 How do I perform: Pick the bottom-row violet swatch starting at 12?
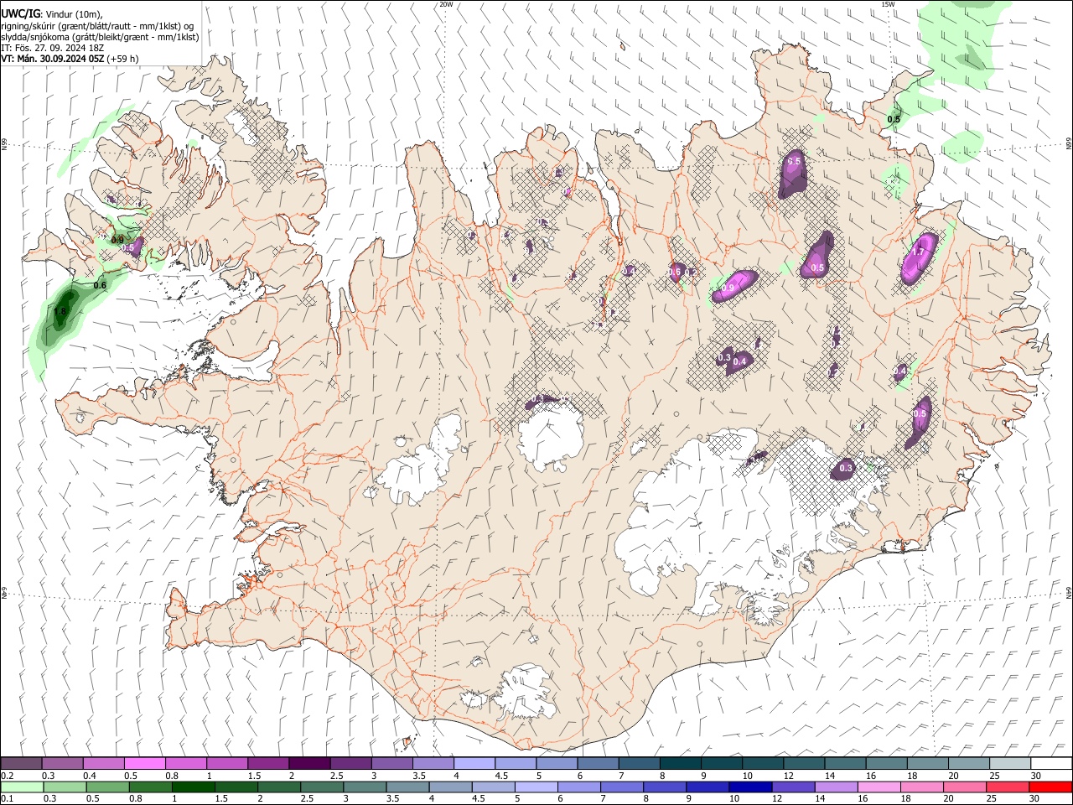pos(793,787)
